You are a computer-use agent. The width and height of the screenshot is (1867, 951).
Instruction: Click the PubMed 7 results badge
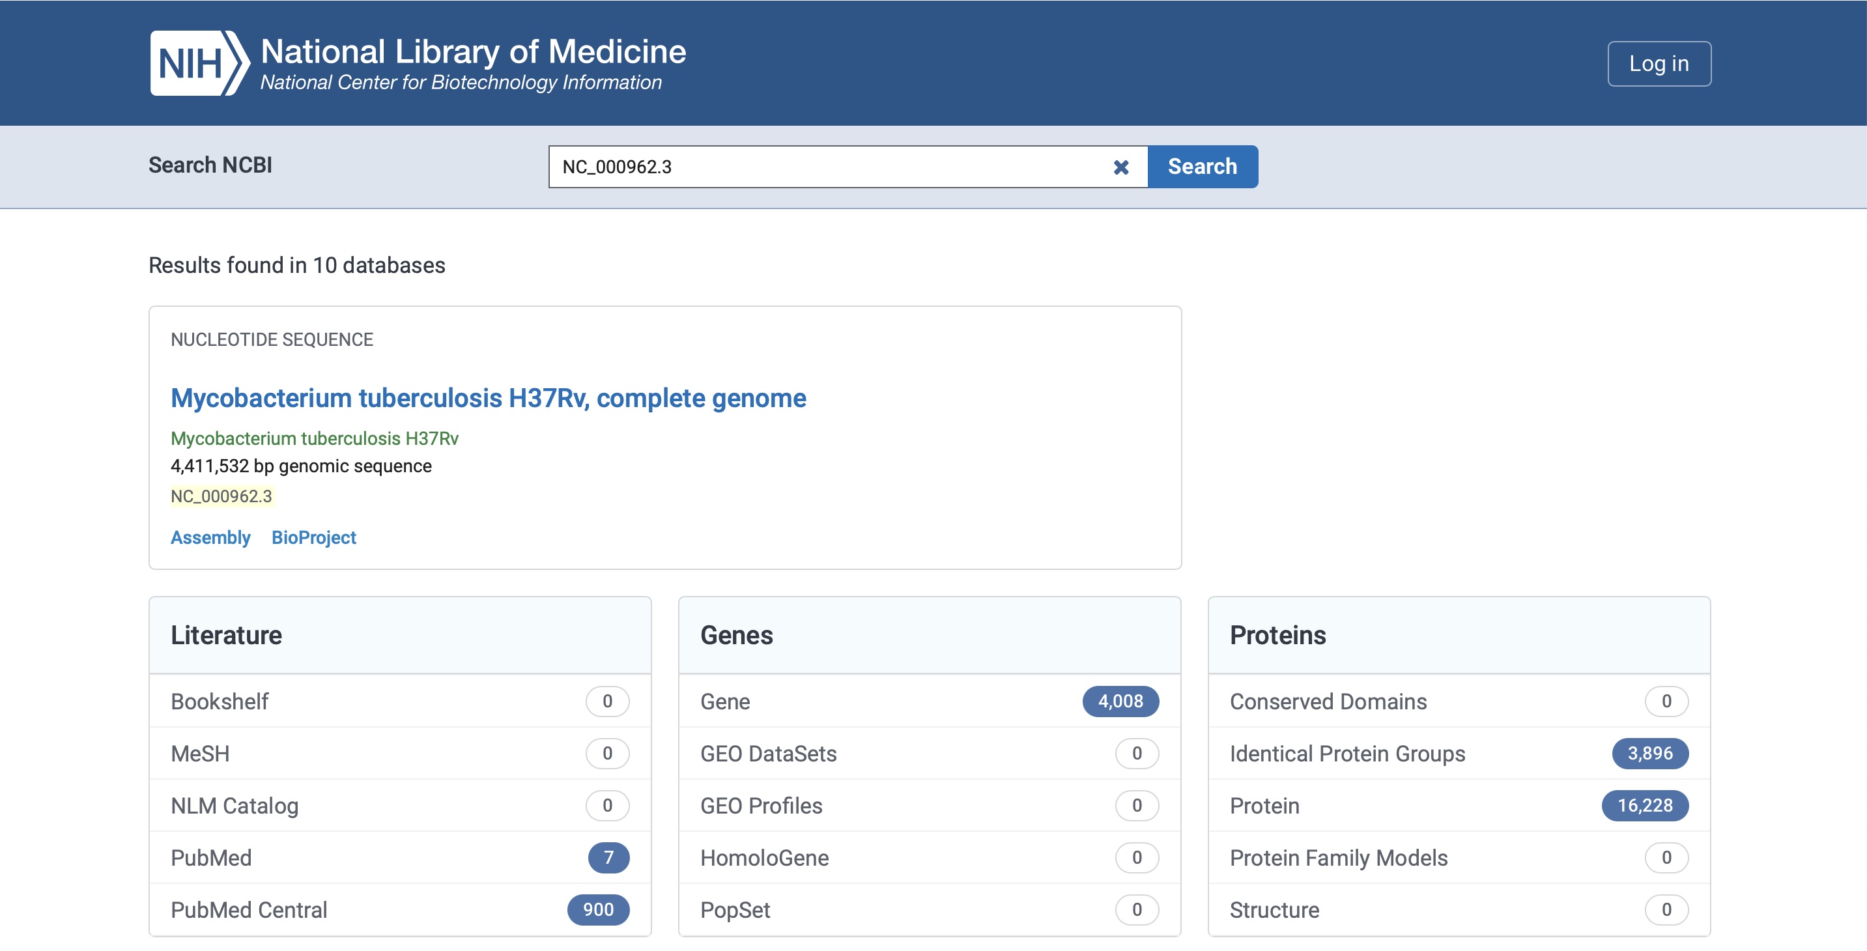click(608, 857)
